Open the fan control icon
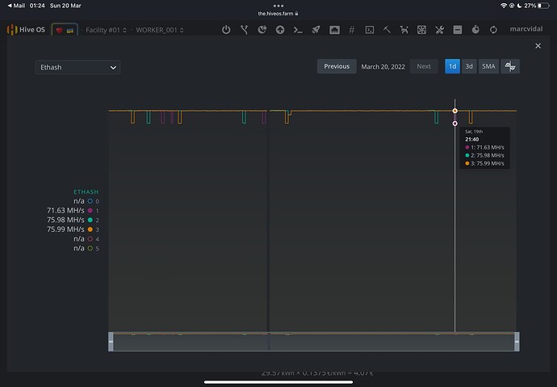This screenshot has height=387, width=557. (x=421, y=30)
